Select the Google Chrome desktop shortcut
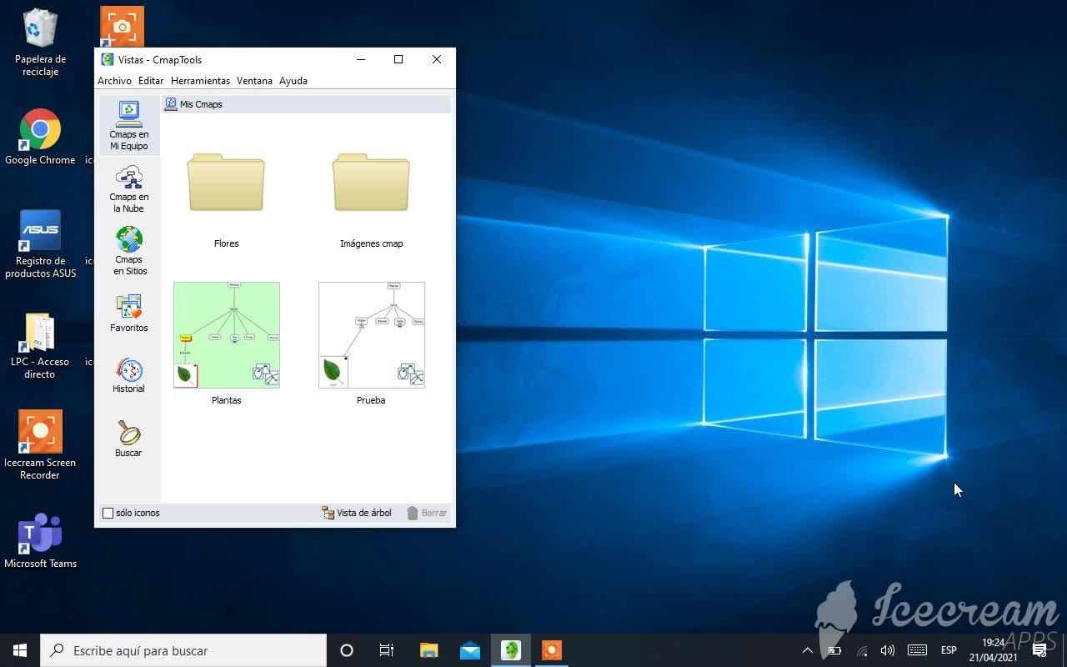 tap(40, 137)
